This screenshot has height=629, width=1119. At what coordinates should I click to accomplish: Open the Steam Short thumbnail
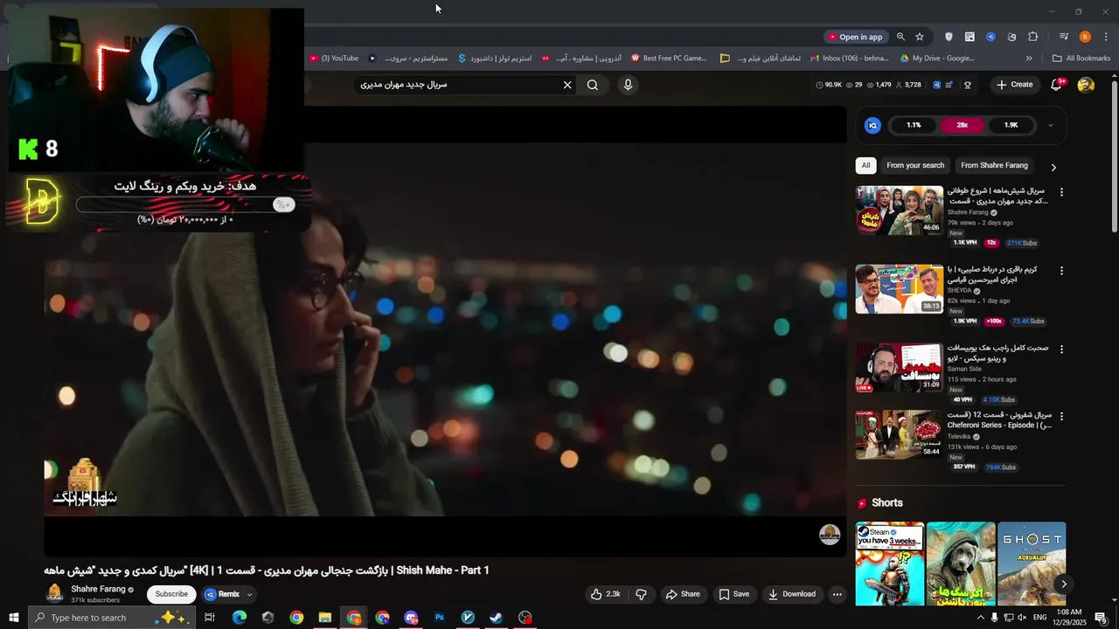point(890,563)
